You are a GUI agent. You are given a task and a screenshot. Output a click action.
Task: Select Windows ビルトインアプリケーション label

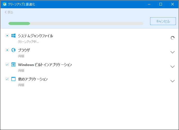tap(45, 65)
